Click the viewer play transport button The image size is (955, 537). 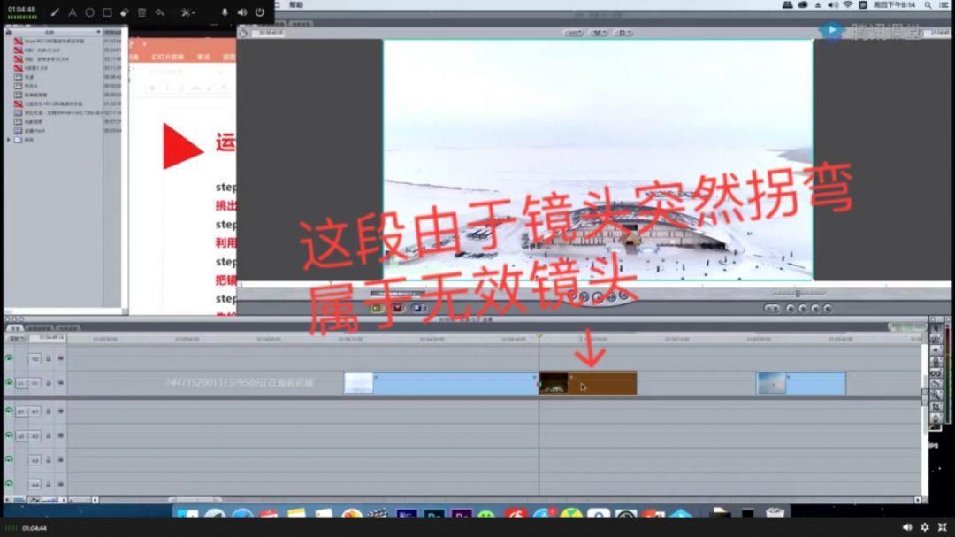[x=598, y=297]
